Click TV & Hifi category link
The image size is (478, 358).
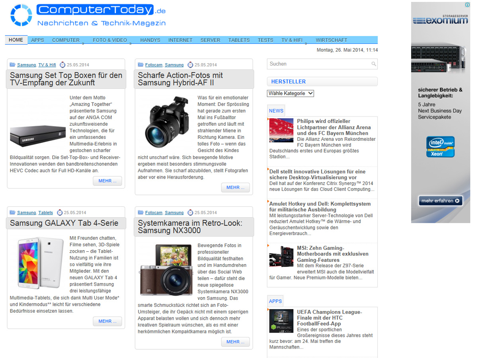(x=47, y=65)
